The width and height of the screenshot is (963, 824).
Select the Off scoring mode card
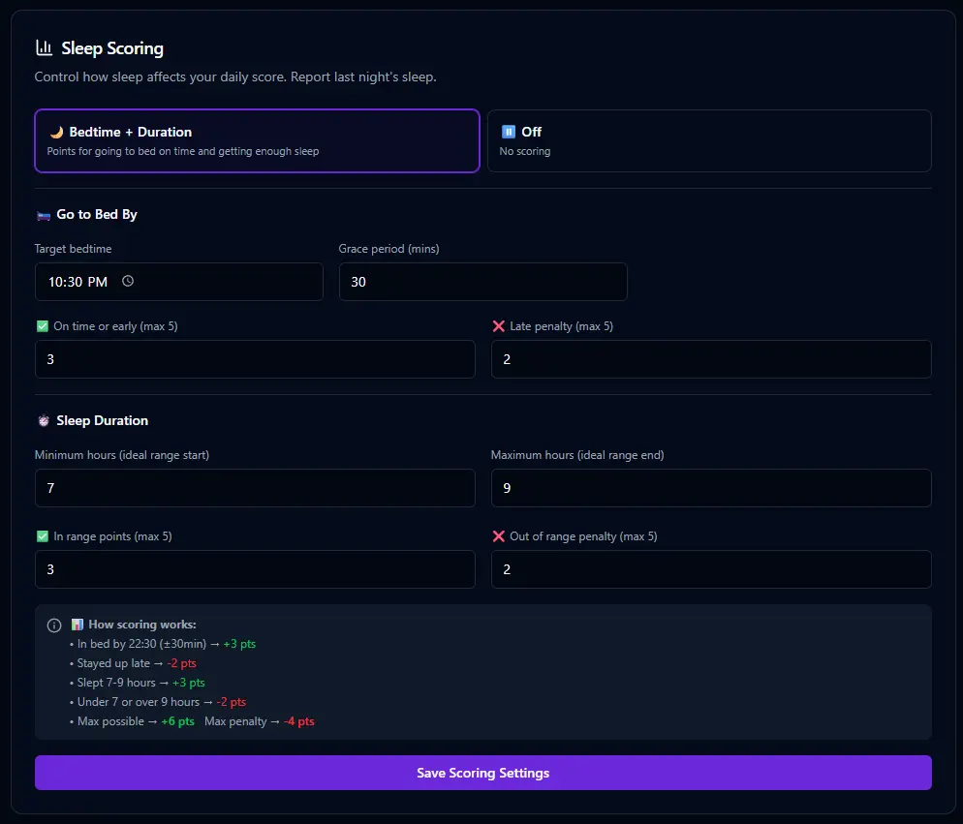(709, 140)
